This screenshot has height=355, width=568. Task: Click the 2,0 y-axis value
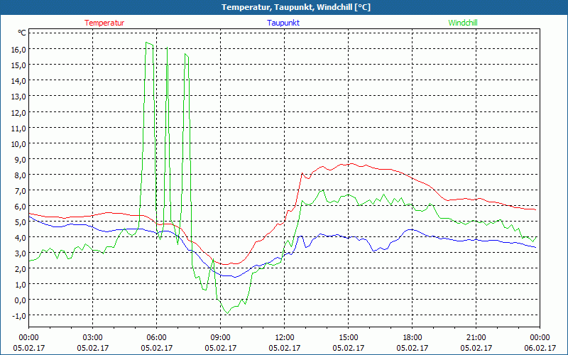20,269
